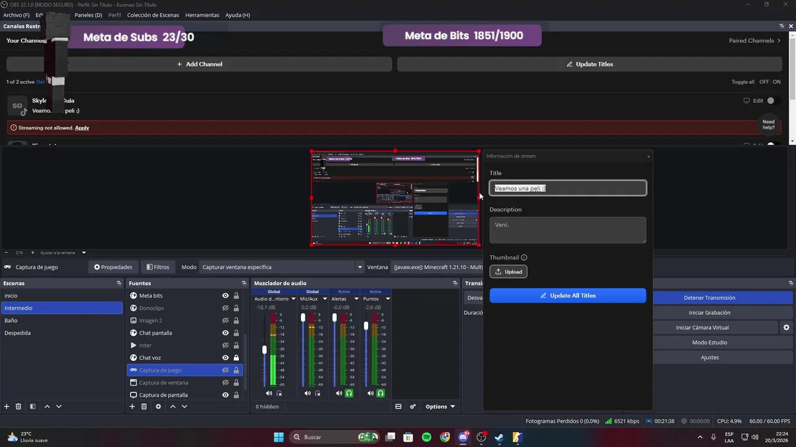Click the Apply streaming link
796x447 pixels.
(82, 128)
